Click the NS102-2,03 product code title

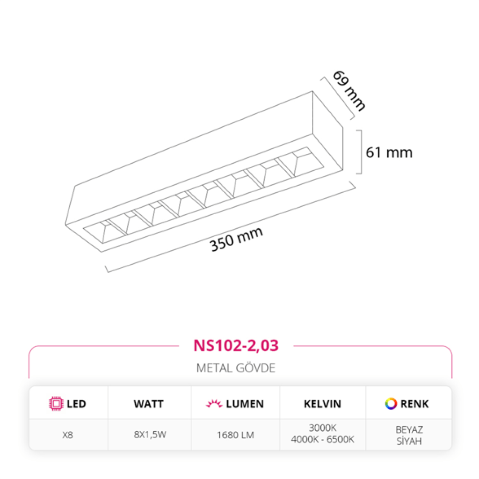pyautogui.click(x=236, y=346)
